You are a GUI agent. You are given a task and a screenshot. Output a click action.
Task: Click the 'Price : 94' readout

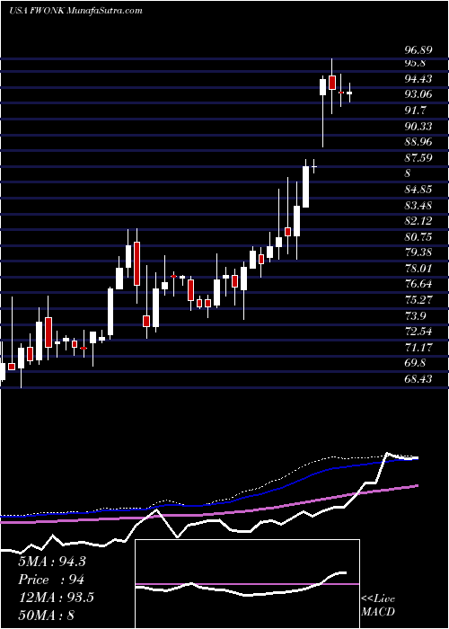(x=51, y=580)
